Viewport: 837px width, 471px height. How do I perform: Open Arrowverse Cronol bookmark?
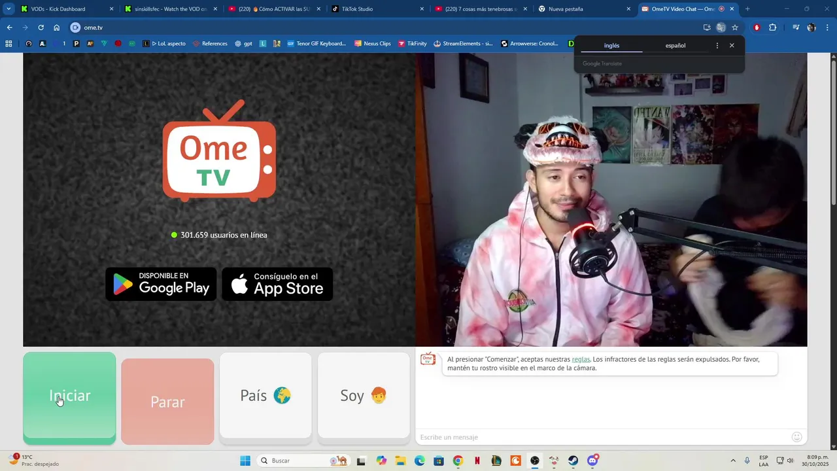coord(530,44)
